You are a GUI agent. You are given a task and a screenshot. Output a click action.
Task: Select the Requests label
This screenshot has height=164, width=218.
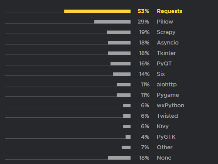pos(170,11)
